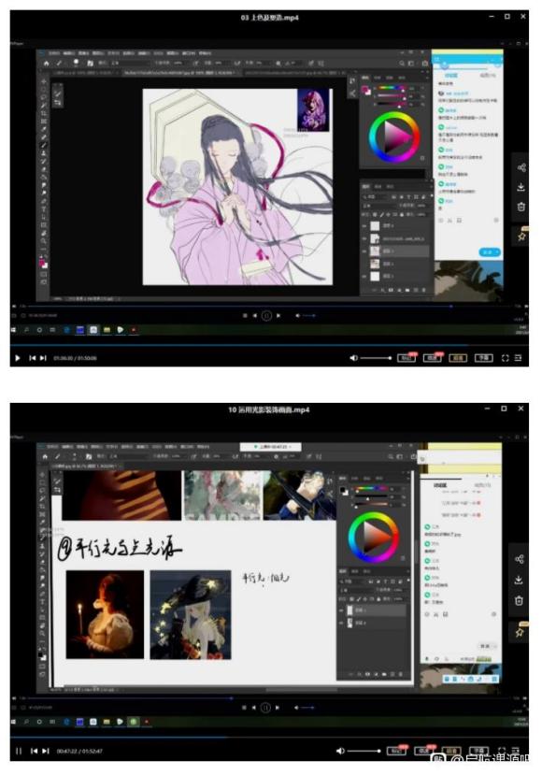Screen dimensions: 542x775
Task: Mute the top player's volume speaker icon
Action: pyautogui.click(x=354, y=358)
